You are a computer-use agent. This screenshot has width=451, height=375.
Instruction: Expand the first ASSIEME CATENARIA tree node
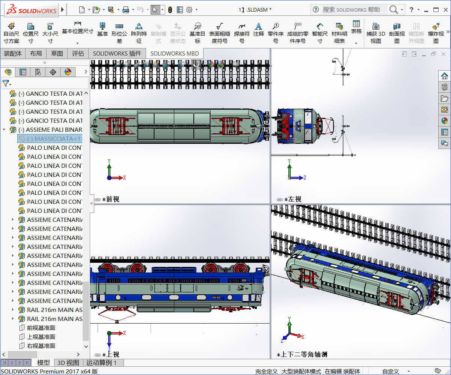click(x=13, y=220)
